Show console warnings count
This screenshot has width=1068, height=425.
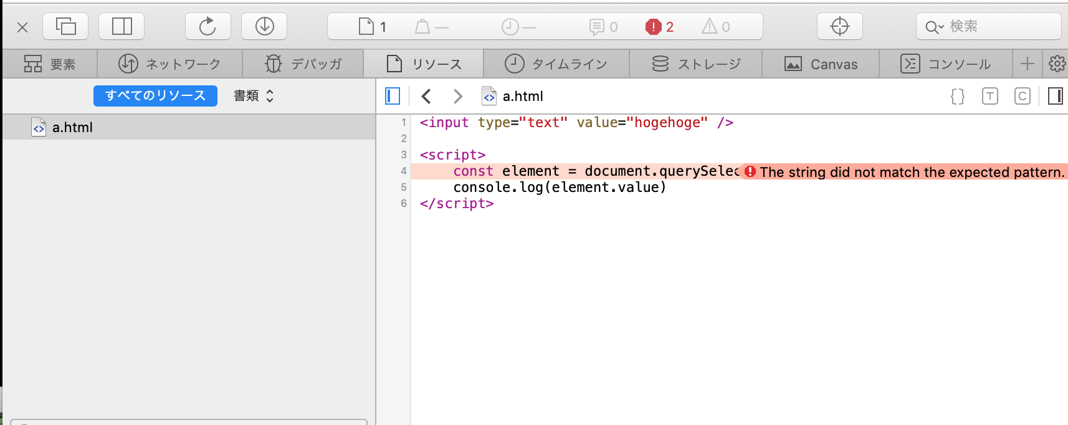716,27
